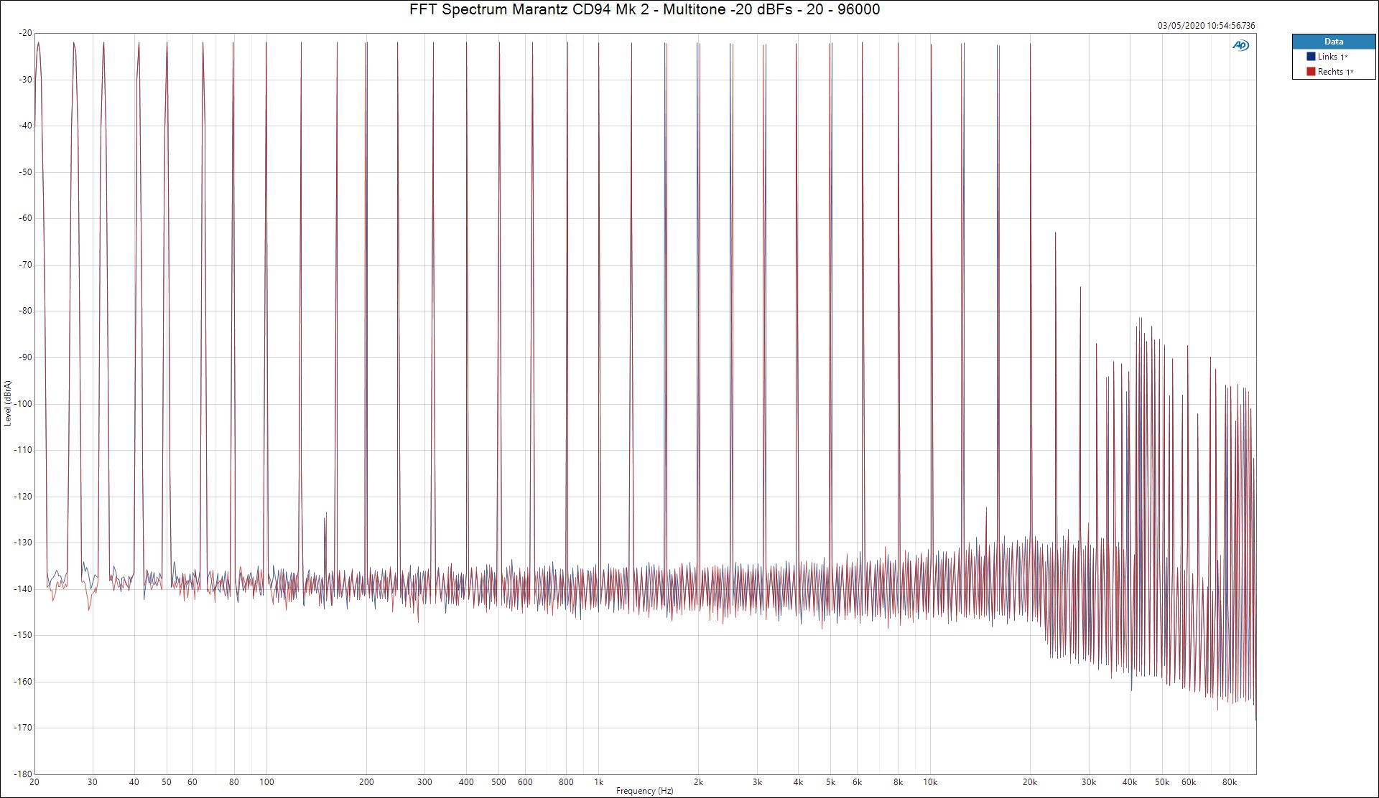The image size is (1379, 798).
Task: Click the -180 tick on level axis
Action: click(23, 774)
